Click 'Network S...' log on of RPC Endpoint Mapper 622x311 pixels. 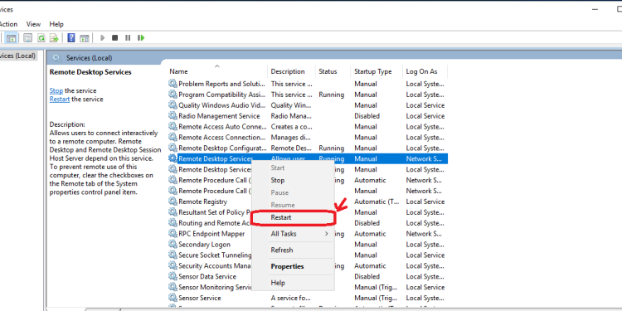(x=424, y=234)
